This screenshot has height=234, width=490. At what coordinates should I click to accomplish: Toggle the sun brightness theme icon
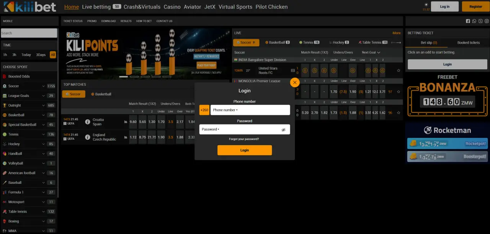pos(426,5)
